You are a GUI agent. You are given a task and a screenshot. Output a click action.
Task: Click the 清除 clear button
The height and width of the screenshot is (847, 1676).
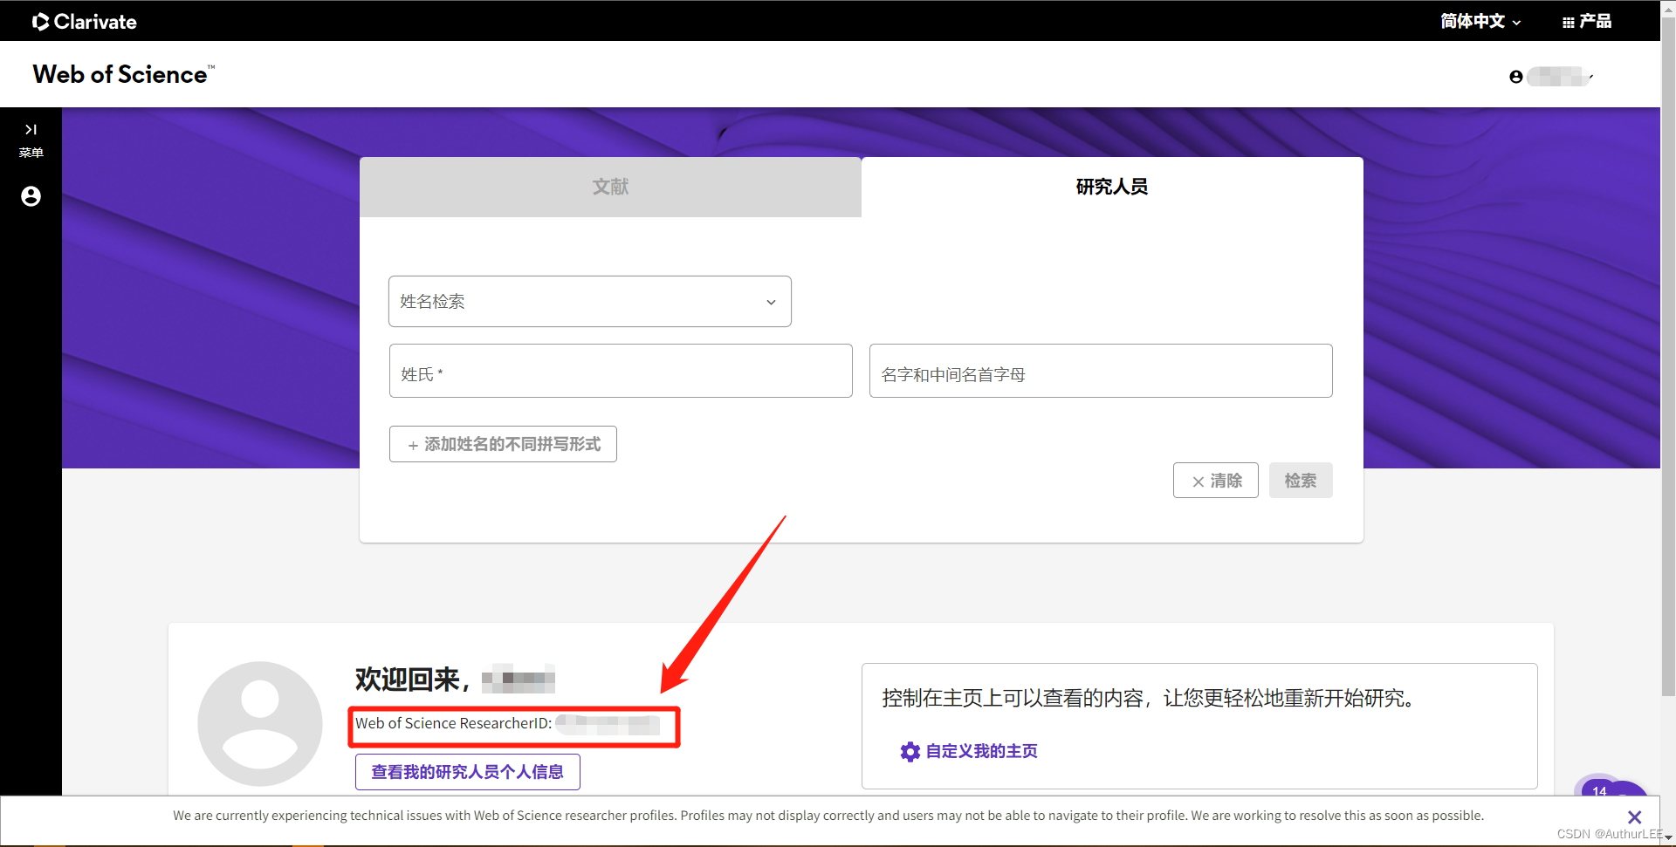(x=1215, y=480)
